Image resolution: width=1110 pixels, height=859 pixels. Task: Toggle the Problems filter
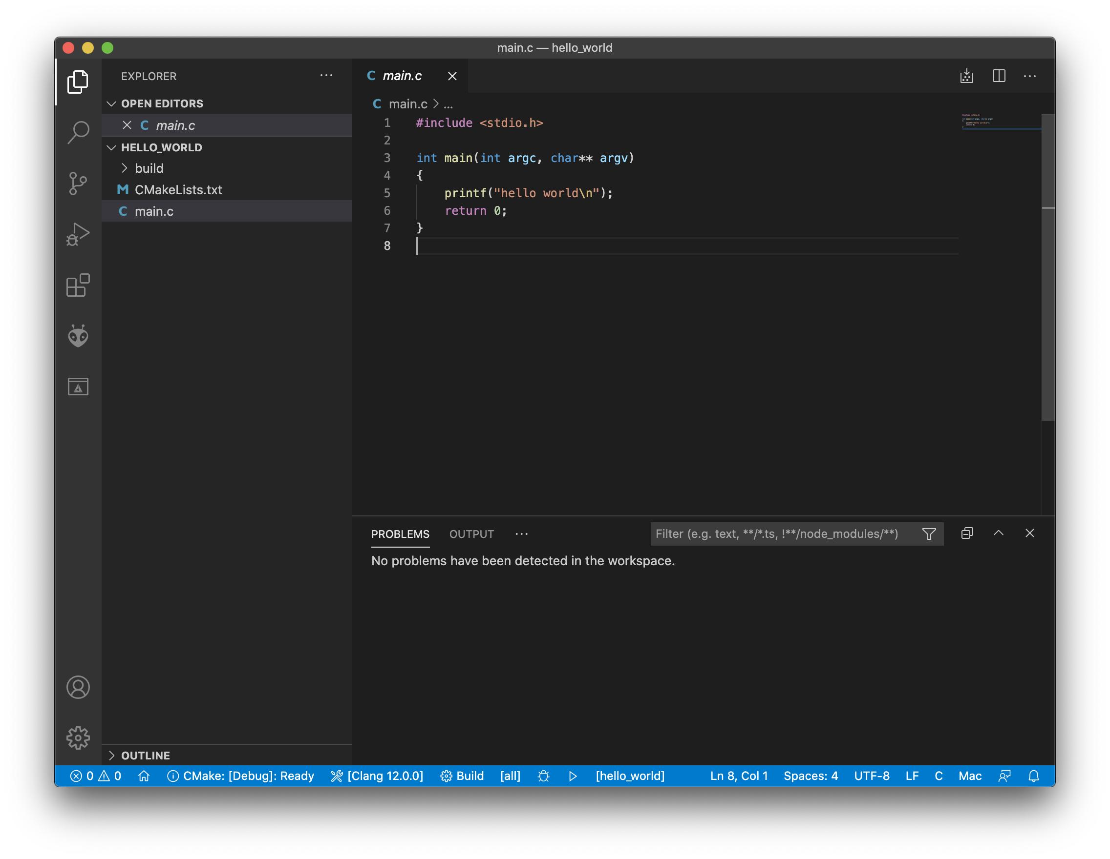click(x=929, y=533)
